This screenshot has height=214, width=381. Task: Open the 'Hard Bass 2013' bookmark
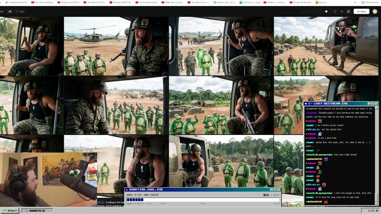coord(95,2)
